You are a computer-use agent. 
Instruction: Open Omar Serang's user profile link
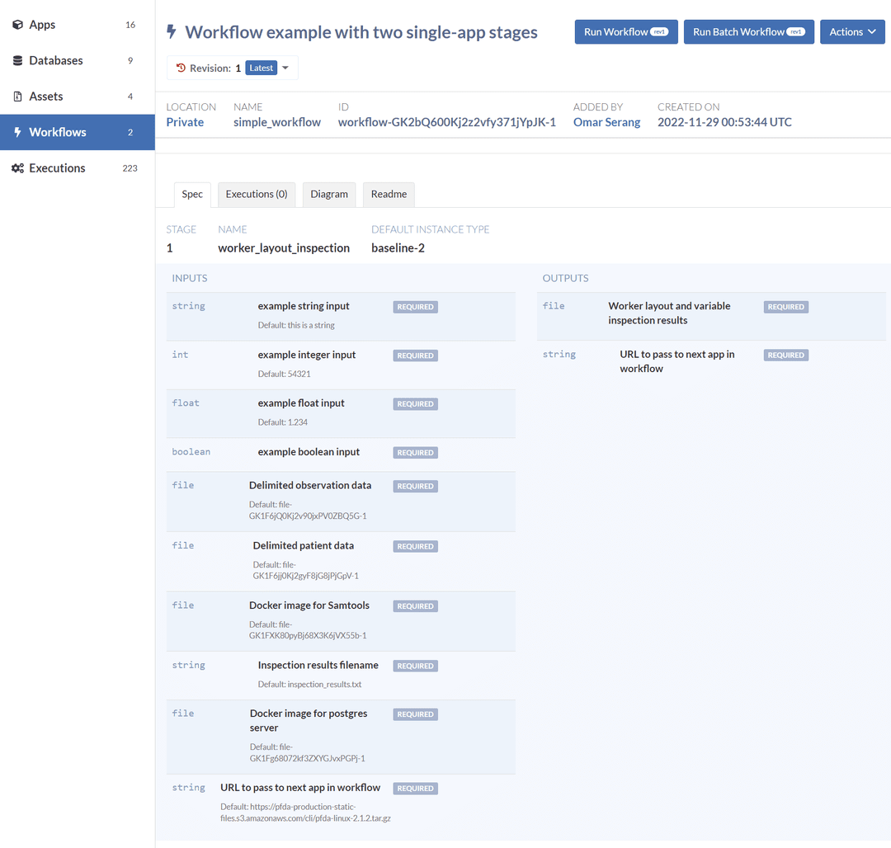[x=606, y=122]
